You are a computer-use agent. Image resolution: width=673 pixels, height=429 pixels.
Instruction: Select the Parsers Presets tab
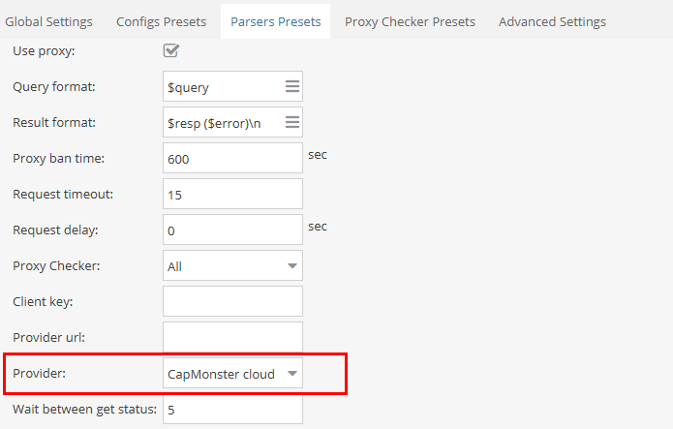pos(276,22)
